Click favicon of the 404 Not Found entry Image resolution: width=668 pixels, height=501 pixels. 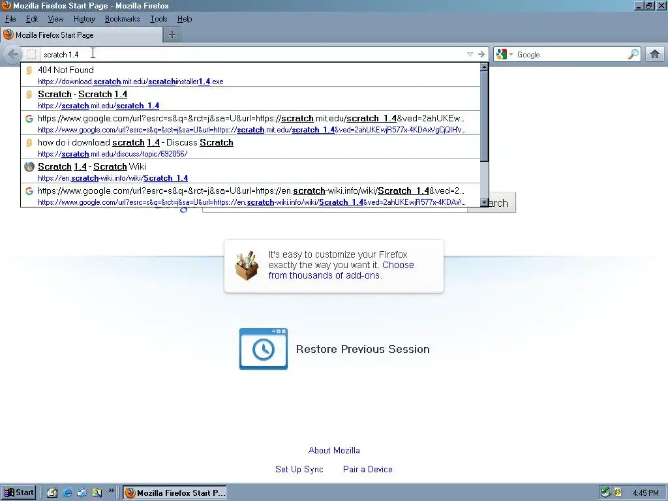coord(29,70)
